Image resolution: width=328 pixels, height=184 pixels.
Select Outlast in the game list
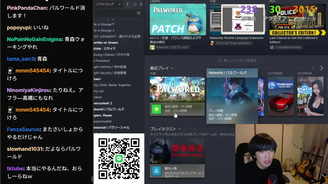pyautogui.click(x=97, y=97)
